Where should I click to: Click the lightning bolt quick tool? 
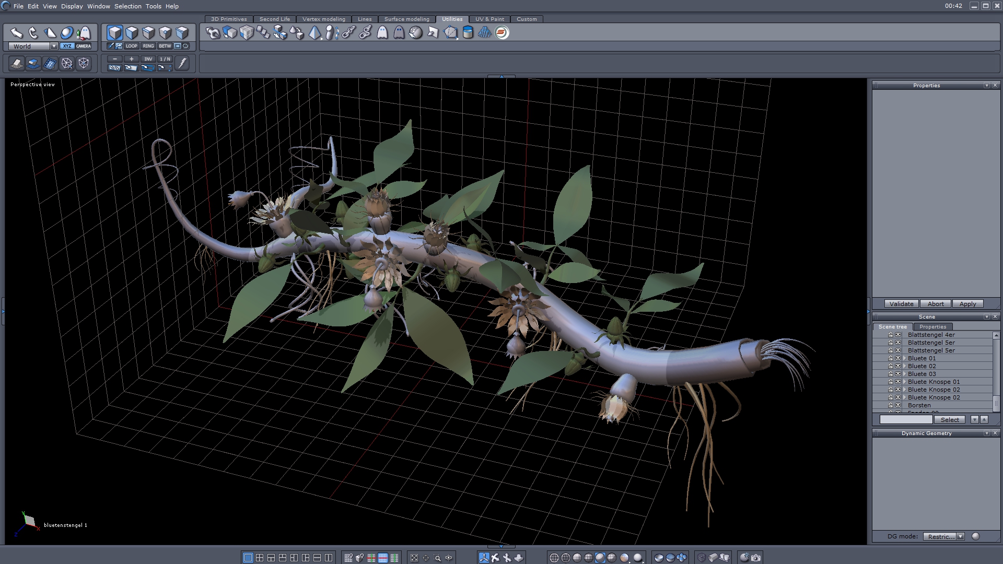(182, 64)
